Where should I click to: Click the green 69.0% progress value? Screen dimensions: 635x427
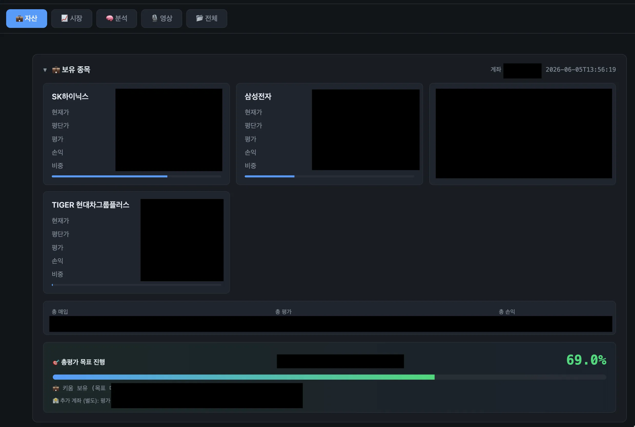(x=586, y=360)
